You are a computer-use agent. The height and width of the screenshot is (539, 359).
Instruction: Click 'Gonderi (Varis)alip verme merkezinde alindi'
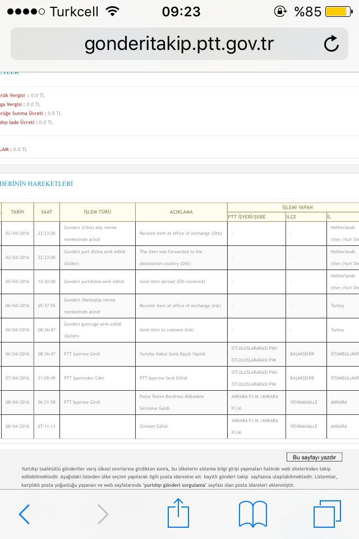point(98,305)
